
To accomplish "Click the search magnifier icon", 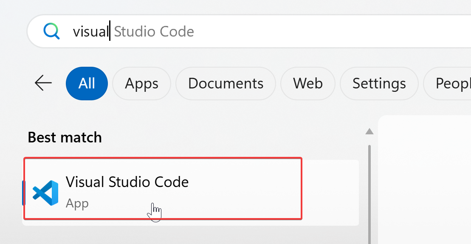I will (52, 31).
